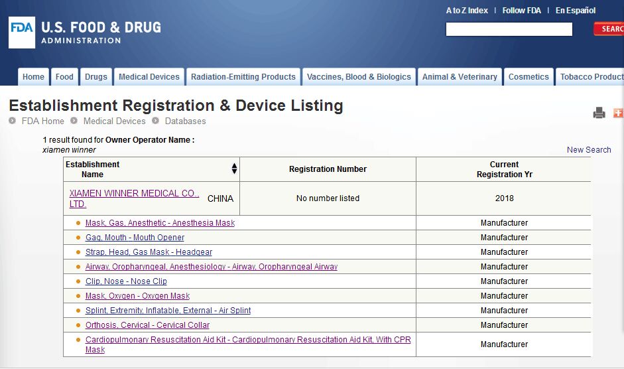The width and height of the screenshot is (624, 369).
Task: Open the Radiation-Emitting Products tab
Action: [x=243, y=76]
